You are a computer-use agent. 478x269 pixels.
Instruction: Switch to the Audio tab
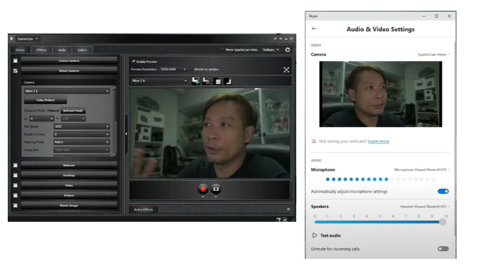click(x=62, y=50)
